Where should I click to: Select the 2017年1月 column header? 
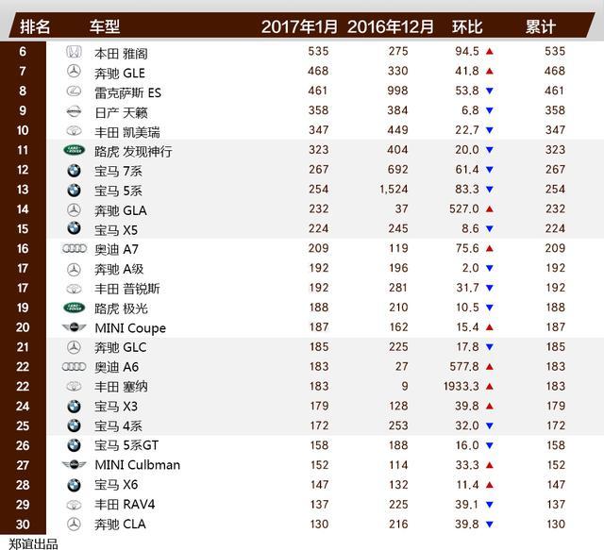[x=299, y=26]
